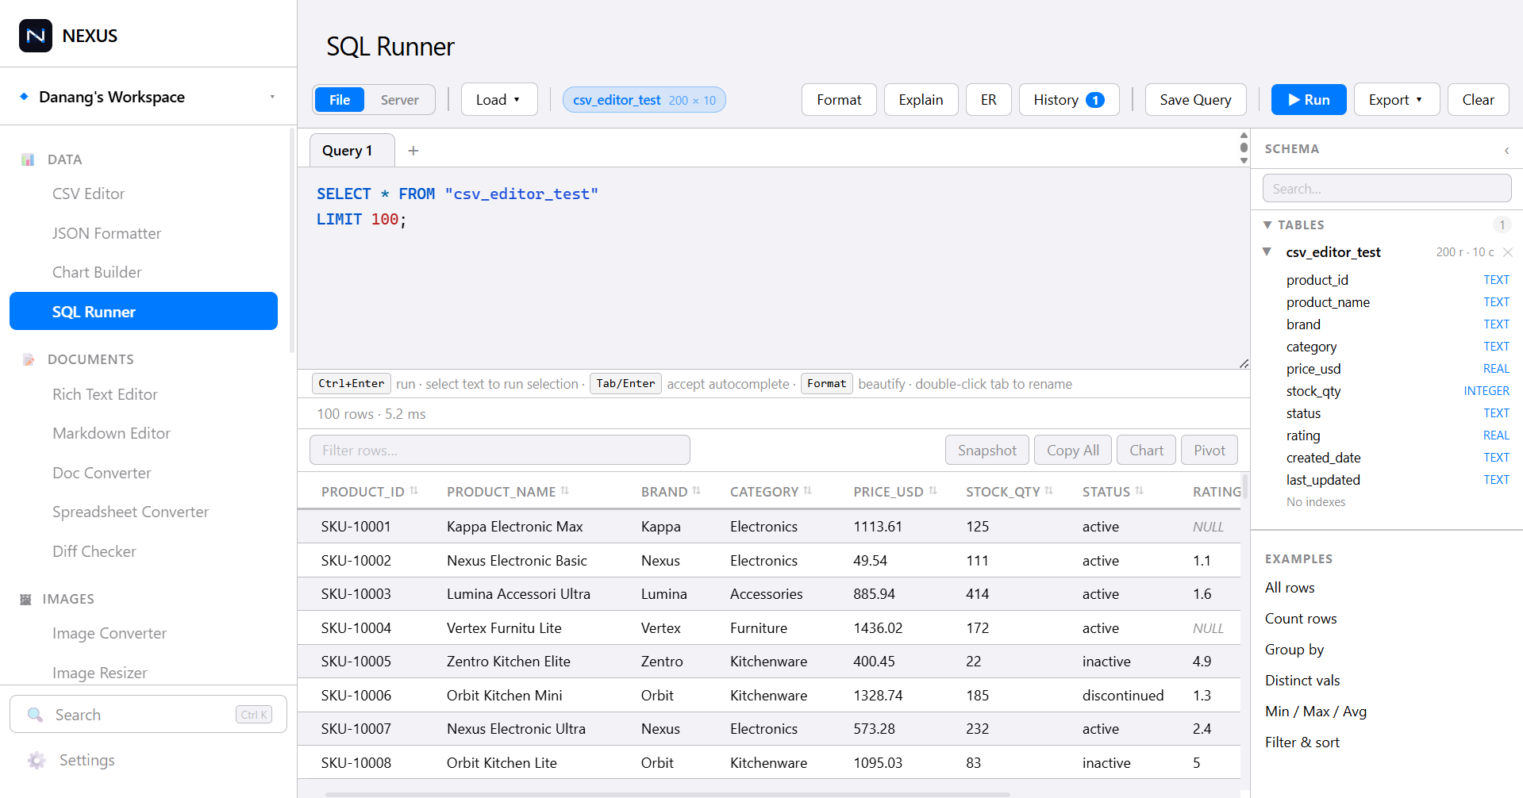Run the SQL query

click(1309, 100)
